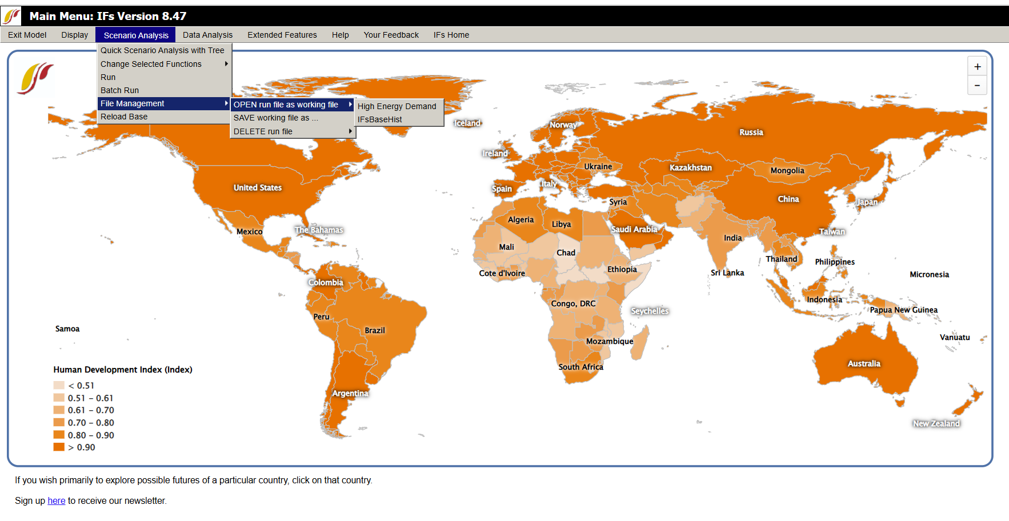Screen dimensions: 1009x521
Task: Select the IFsBaseHist run file
Action: (380, 119)
